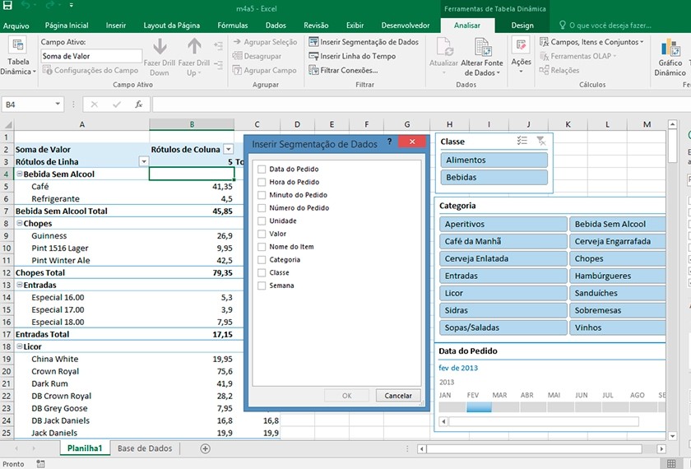This screenshot has width=691, height=469.
Task: Click the Gráfico Dinâmico icon
Action: coord(670,47)
